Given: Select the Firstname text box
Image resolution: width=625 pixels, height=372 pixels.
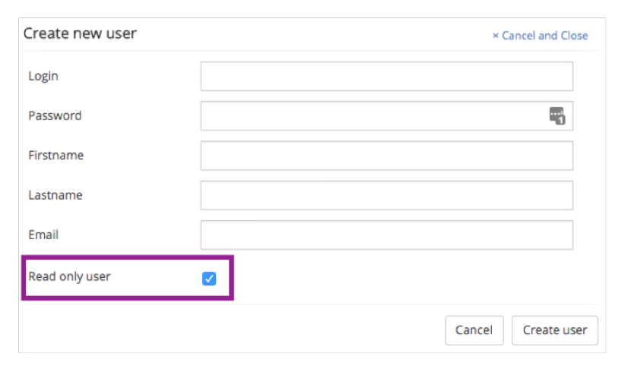Looking at the screenshot, I should tap(386, 156).
